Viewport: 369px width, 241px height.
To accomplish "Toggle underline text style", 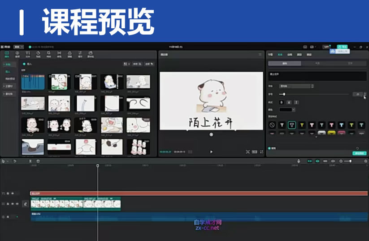I will pos(289,102).
